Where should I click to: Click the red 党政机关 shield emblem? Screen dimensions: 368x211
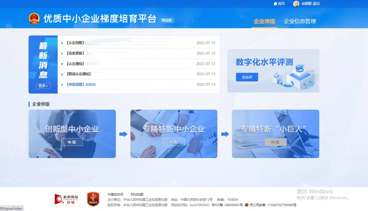[93, 199]
